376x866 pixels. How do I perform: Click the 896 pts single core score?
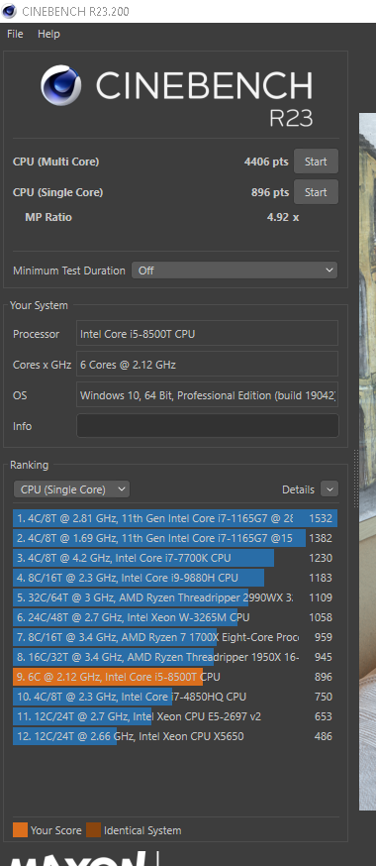click(270, 192)
